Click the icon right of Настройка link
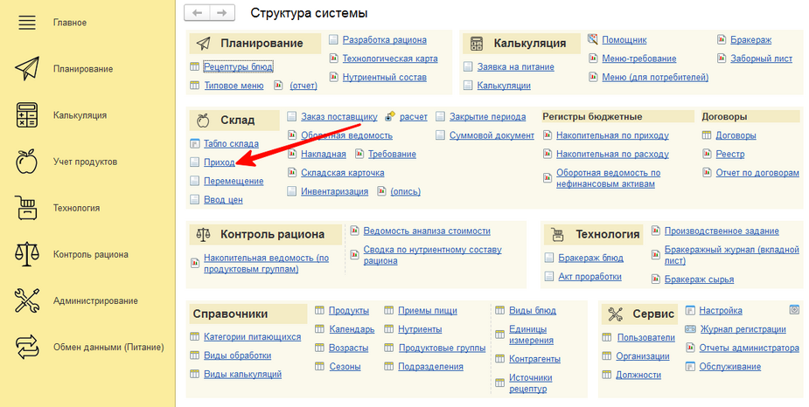This screenshot has width=809, height=407. point(794,309)
